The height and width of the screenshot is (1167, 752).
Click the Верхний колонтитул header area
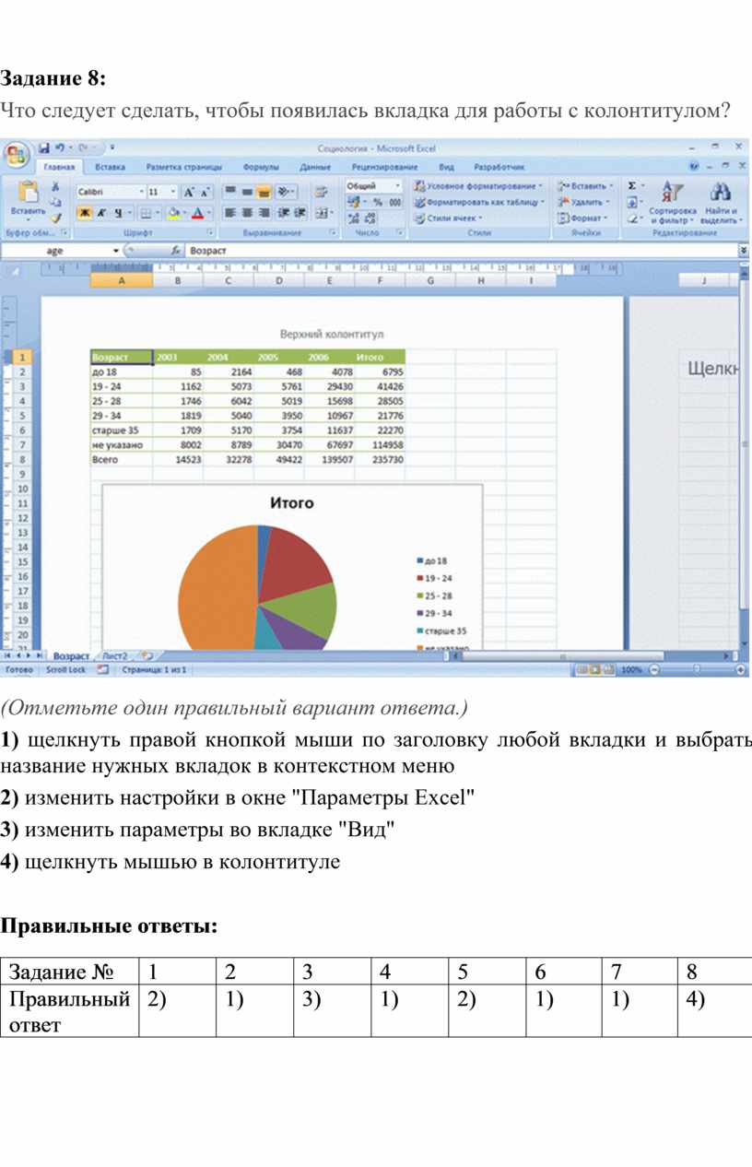click(332, 334)
